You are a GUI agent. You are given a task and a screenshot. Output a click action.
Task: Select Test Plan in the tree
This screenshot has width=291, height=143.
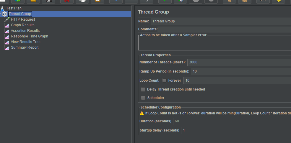click(14, 8)
